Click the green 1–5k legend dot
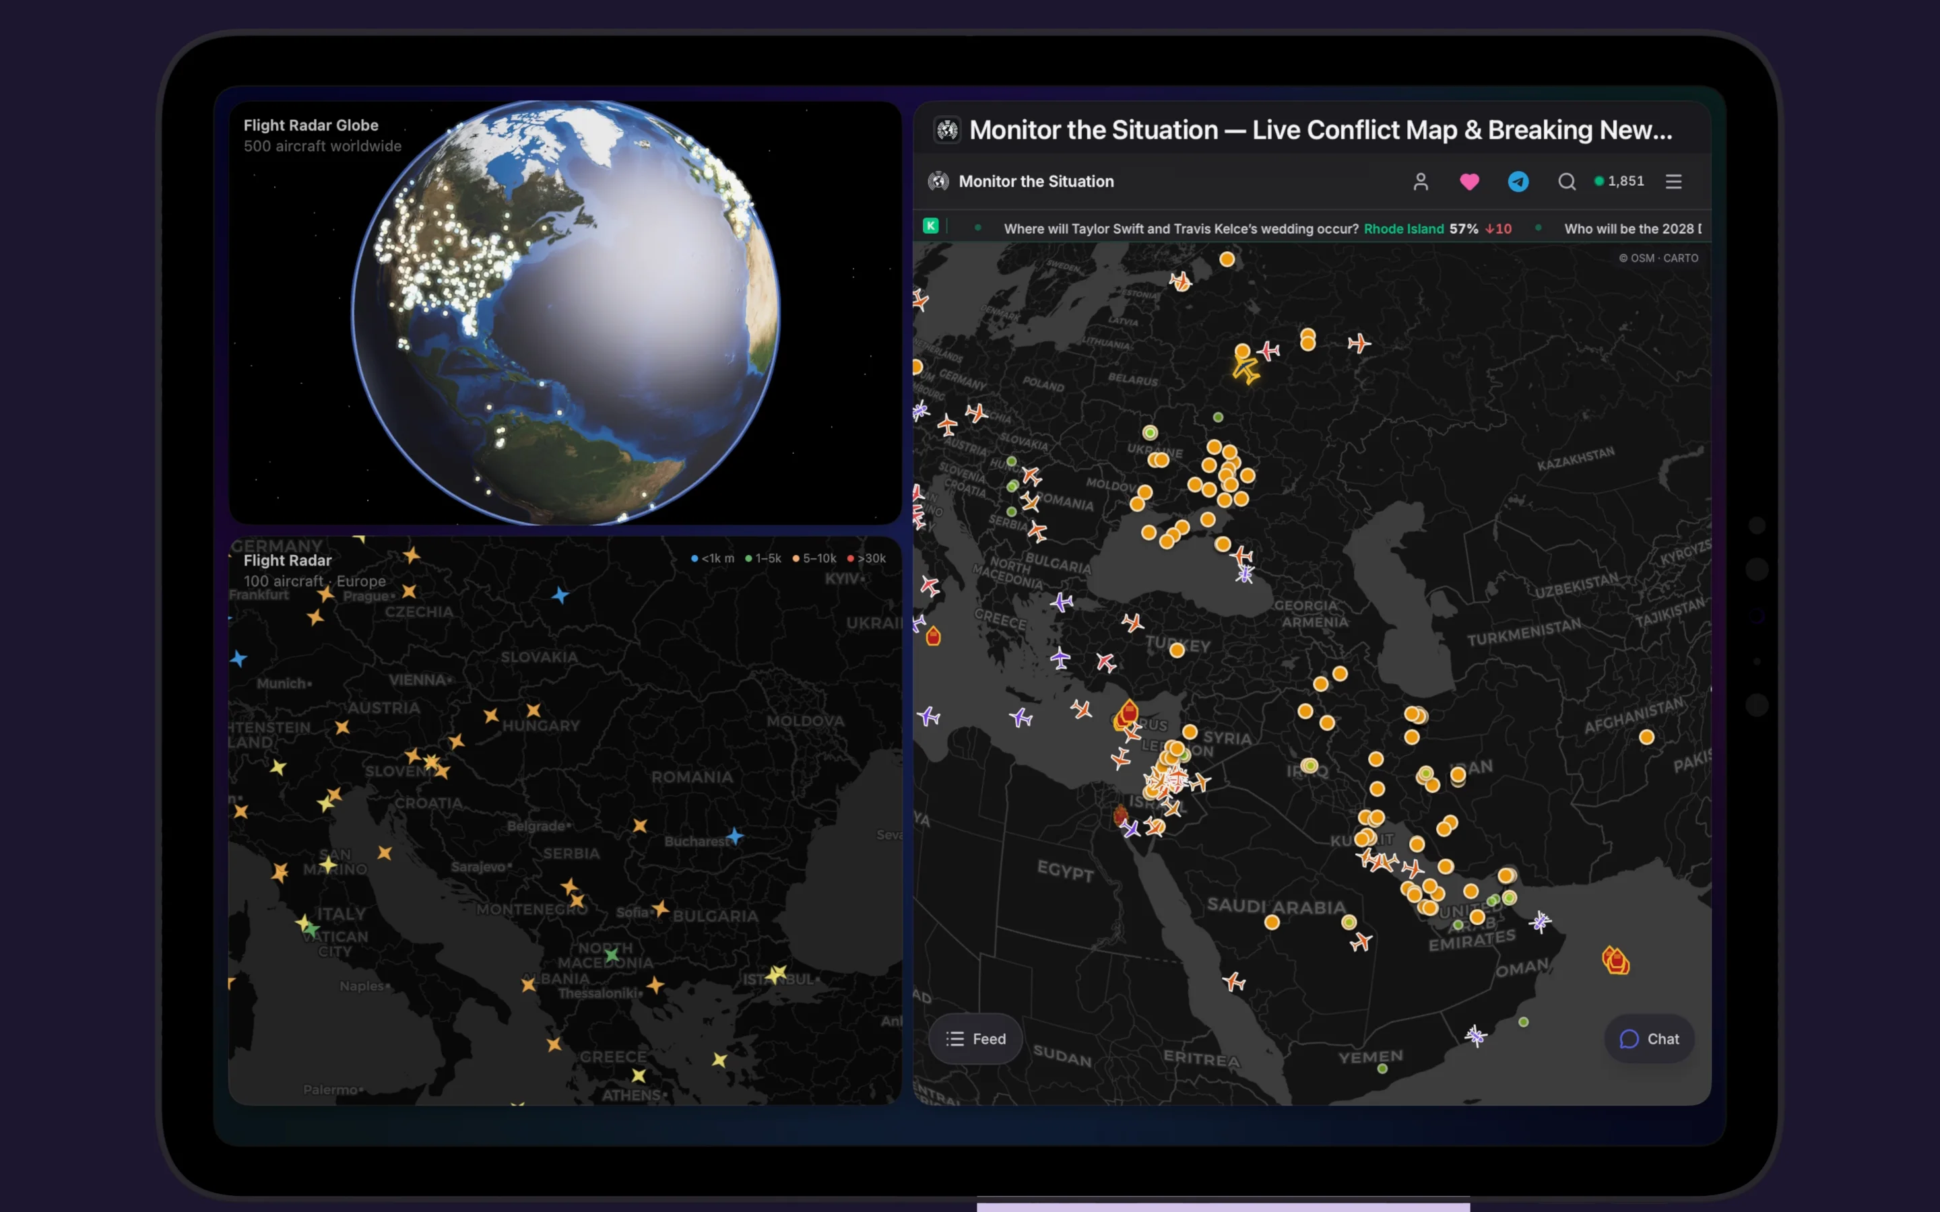 (748, 559)
